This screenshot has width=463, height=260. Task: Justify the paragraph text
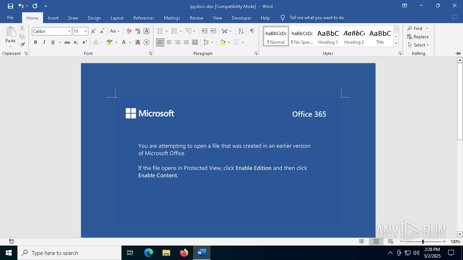tap(186, 42)
